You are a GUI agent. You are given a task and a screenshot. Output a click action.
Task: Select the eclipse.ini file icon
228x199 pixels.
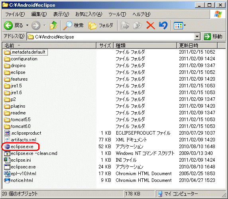tap(7, 160)
